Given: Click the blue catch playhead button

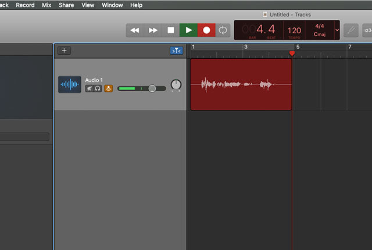Looking at the screenshot, I should click(x=176, y=51).
